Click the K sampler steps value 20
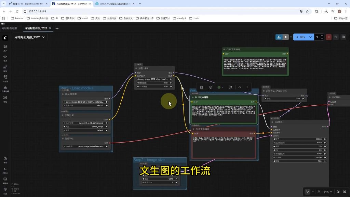 tap(299, 146)
